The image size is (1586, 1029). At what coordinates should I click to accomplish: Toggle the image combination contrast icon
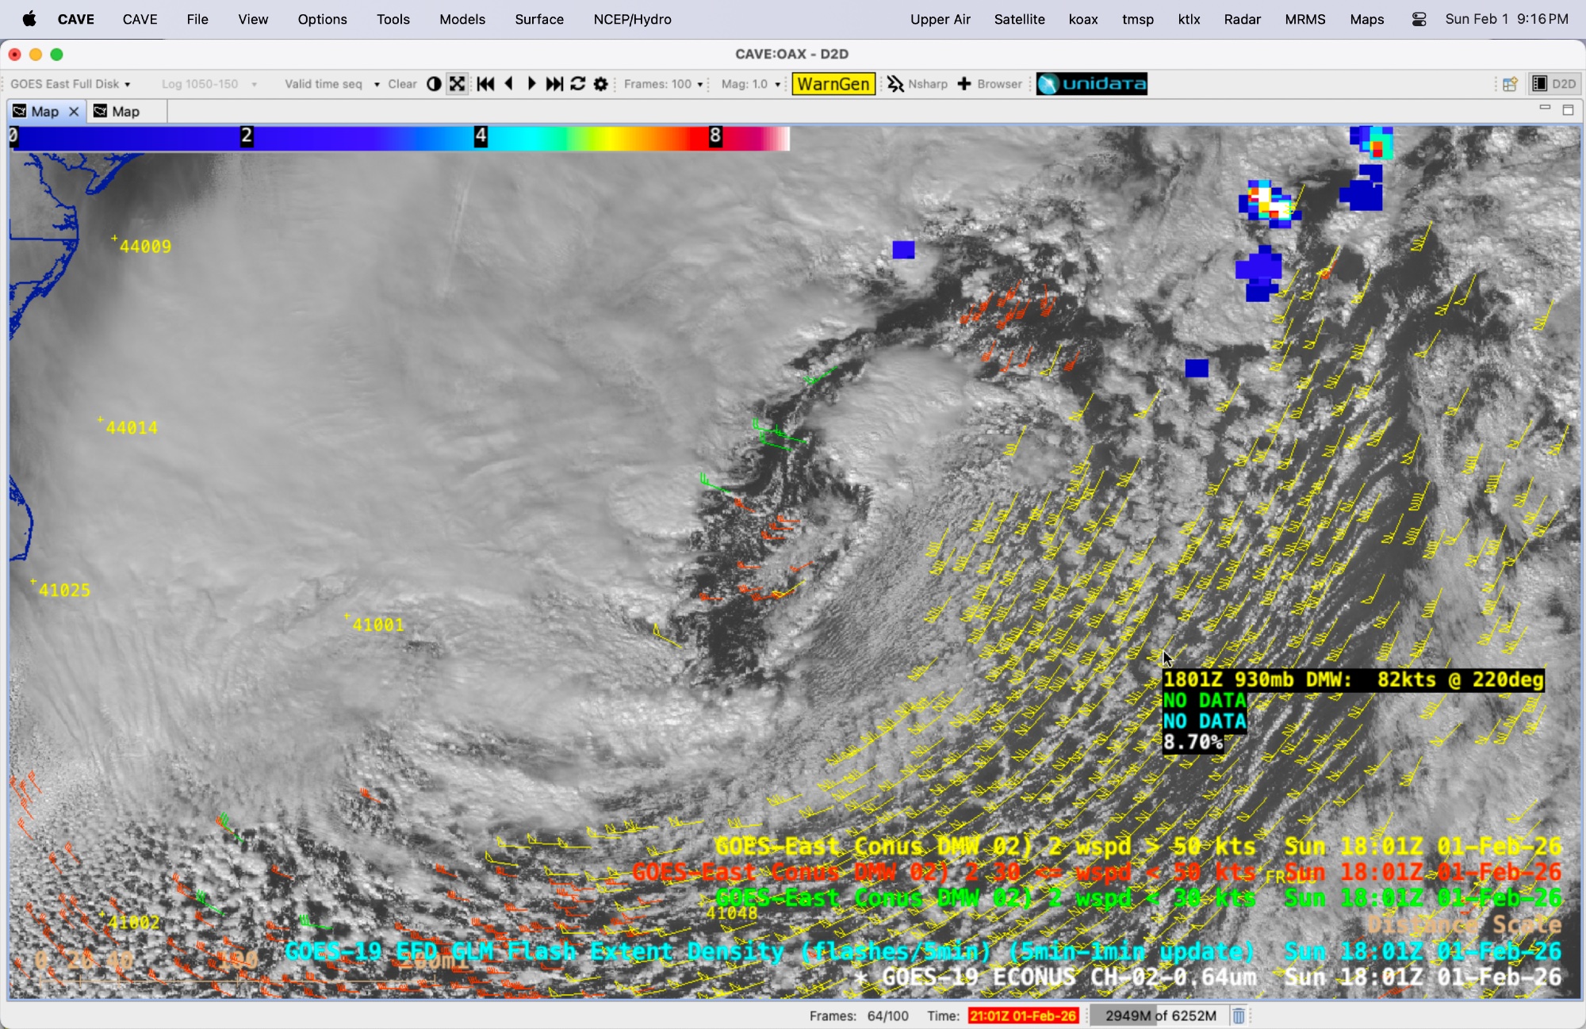point(434,84)
